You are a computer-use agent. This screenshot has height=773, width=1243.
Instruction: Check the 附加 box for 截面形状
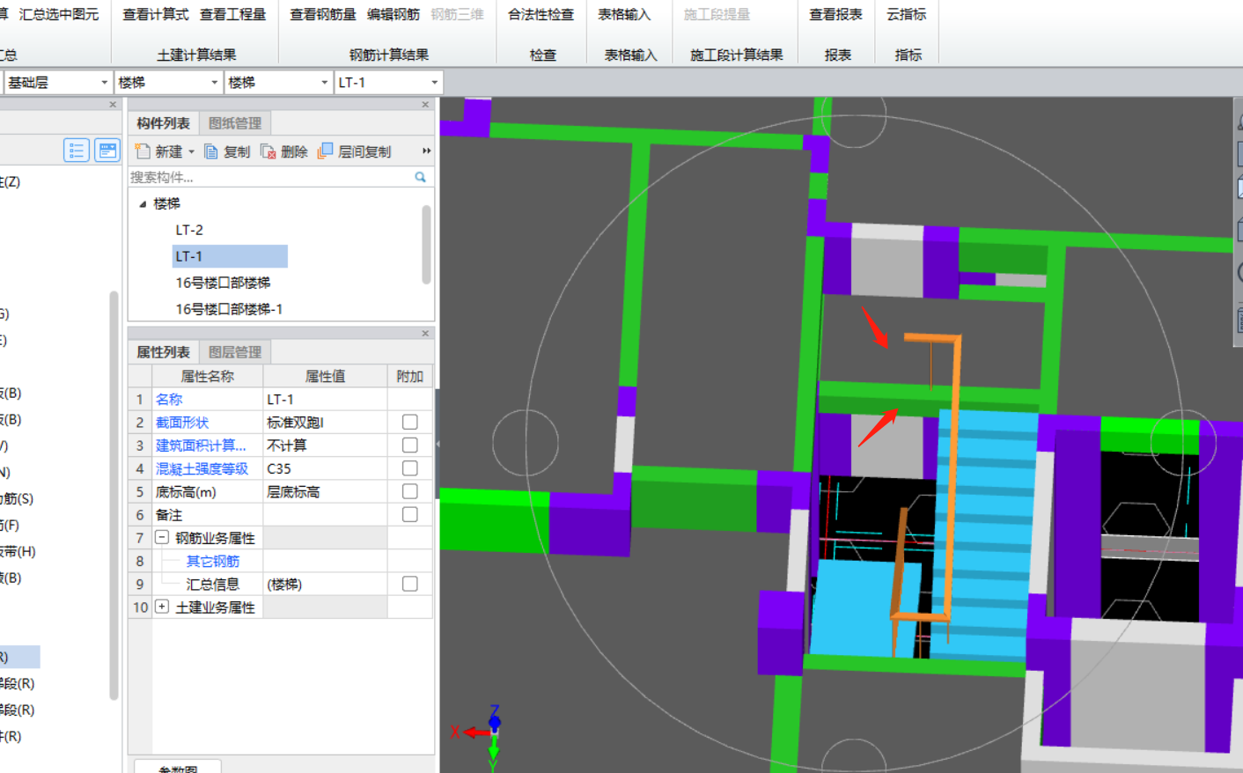[409, 422]
